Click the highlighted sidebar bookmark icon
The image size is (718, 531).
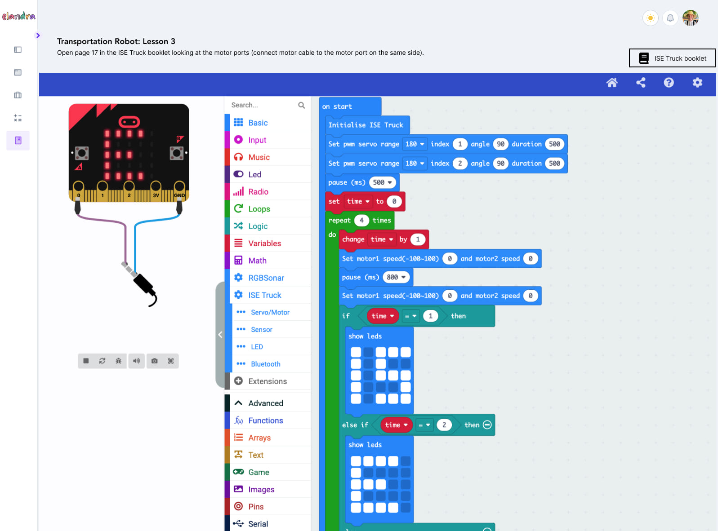coord(18,141)
